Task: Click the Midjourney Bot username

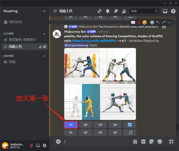Action: click(75, 32)
